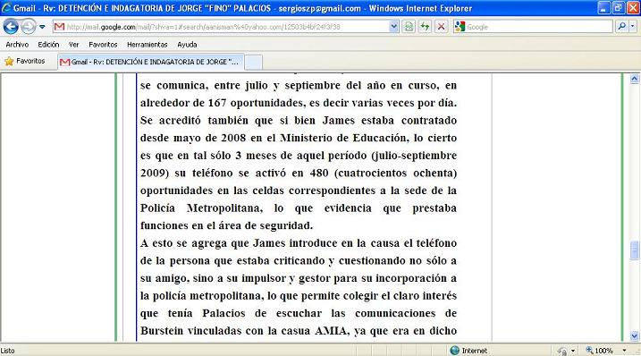This screenshot has height=356, width=641.
Task: Click the red Stop loading icon
Action: click(441, 27)
